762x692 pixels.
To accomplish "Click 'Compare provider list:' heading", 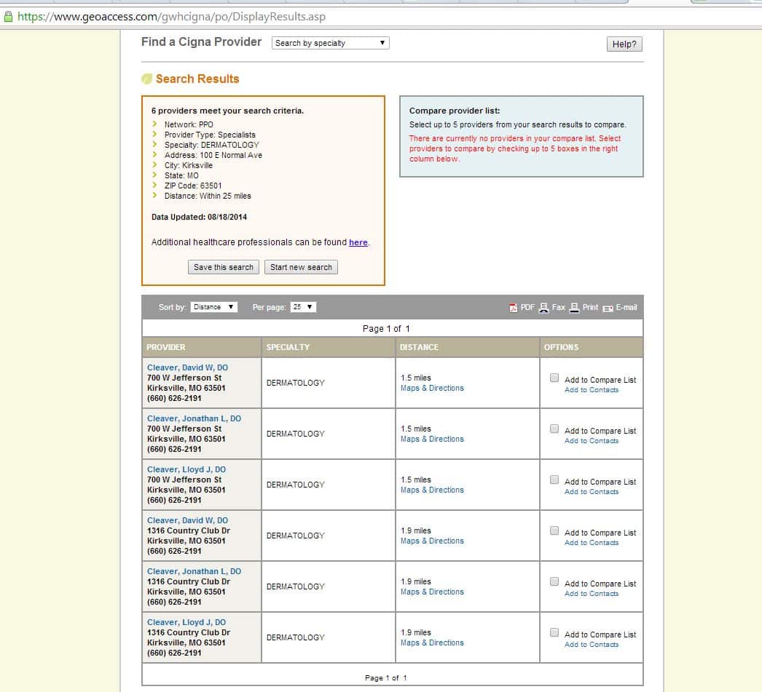I will coord(455,111).
